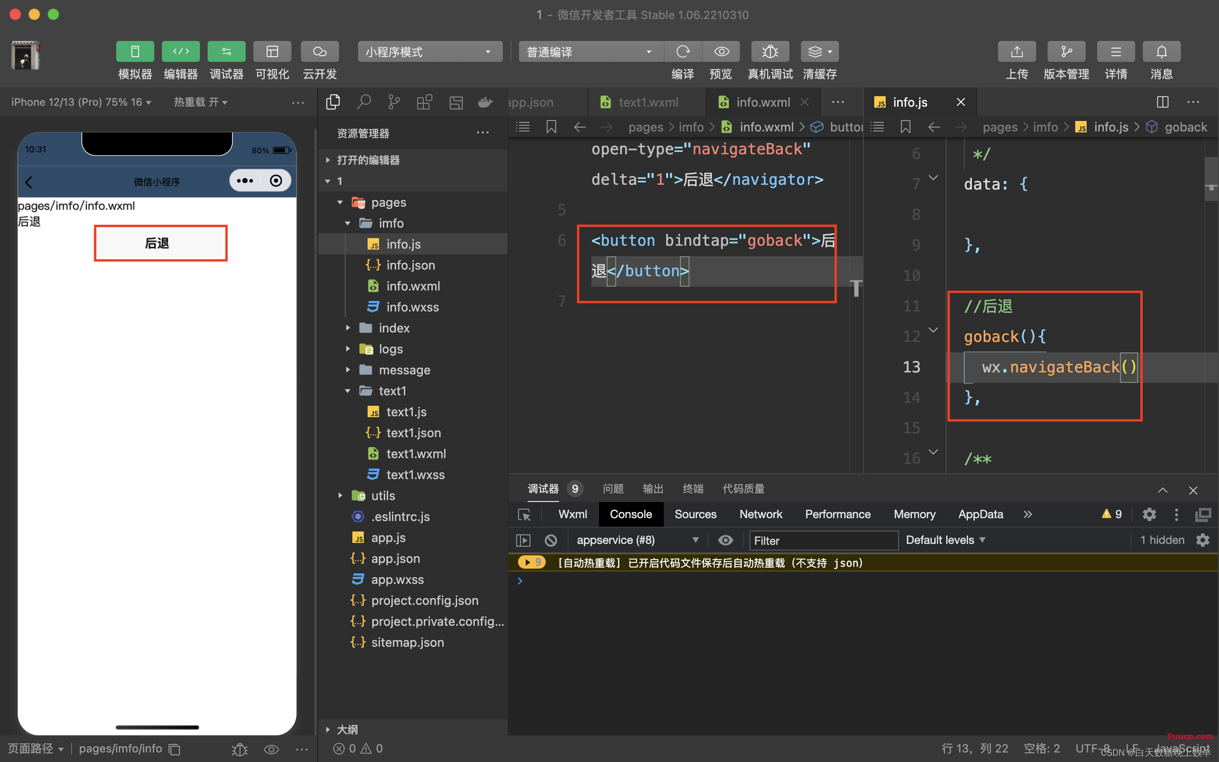Open the simulator capsule three-dots menu
This screenshot has width=1219, height=762.
(245, 180)
